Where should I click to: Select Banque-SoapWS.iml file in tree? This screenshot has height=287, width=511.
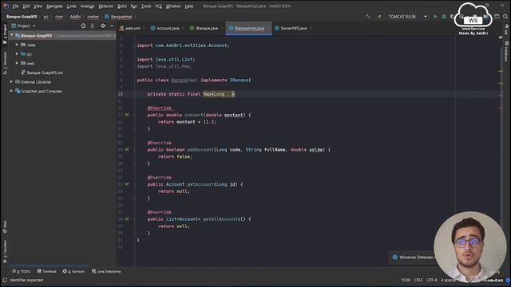click(x=45, y=73)
